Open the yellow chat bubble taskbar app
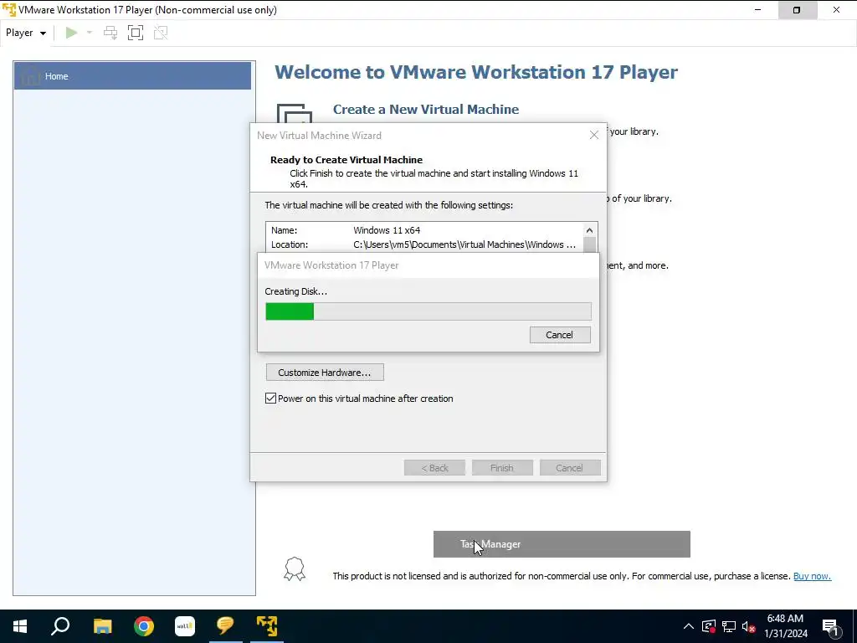 [225, 626]
